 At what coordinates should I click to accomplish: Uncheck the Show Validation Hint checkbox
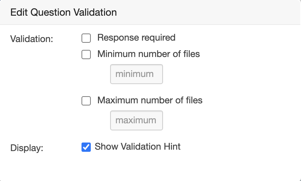[86, 147]
